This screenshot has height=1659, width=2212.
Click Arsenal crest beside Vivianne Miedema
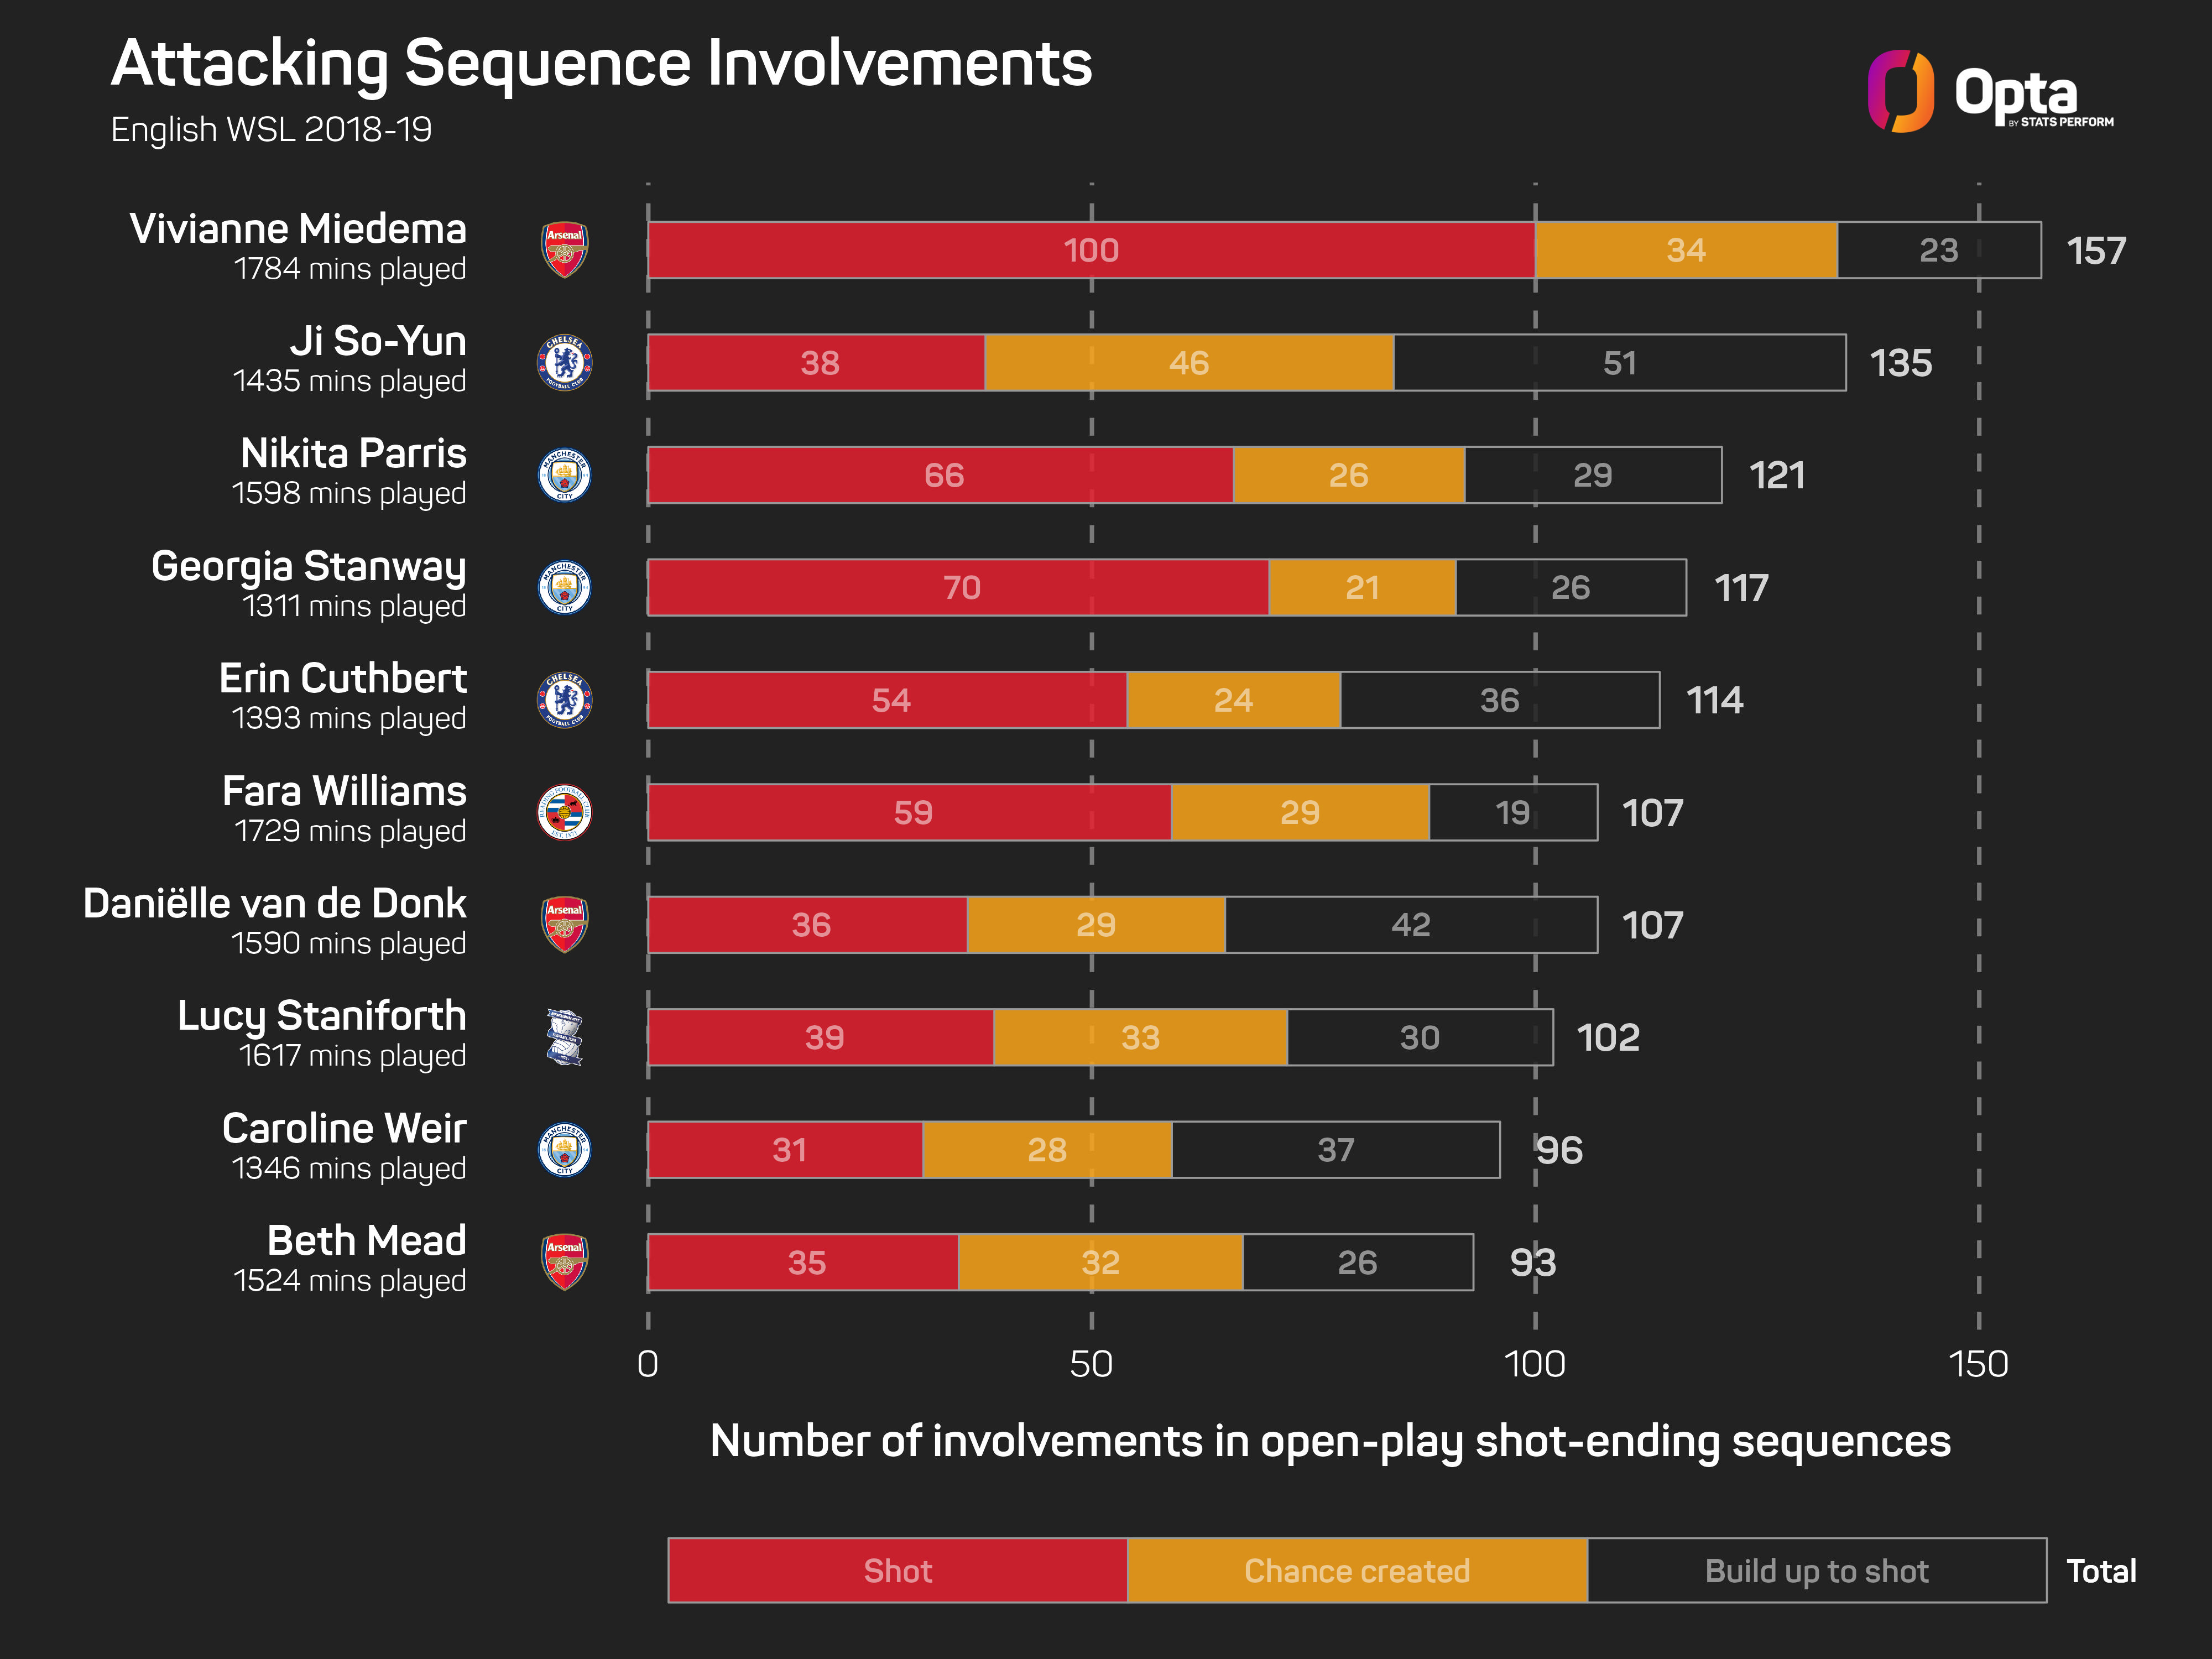coord(564,250)
